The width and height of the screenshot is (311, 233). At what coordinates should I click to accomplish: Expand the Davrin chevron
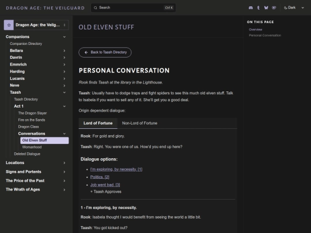[65, 58]
